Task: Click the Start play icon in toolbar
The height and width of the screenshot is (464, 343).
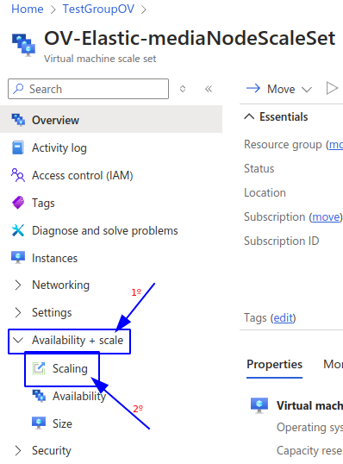Action: pos(332,89)
